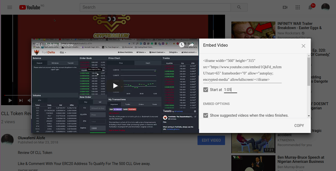Open the Ben Murray-Bruce video thumbnail
The height and width of the screenshot is (171, 336).
tap(253, 163)
